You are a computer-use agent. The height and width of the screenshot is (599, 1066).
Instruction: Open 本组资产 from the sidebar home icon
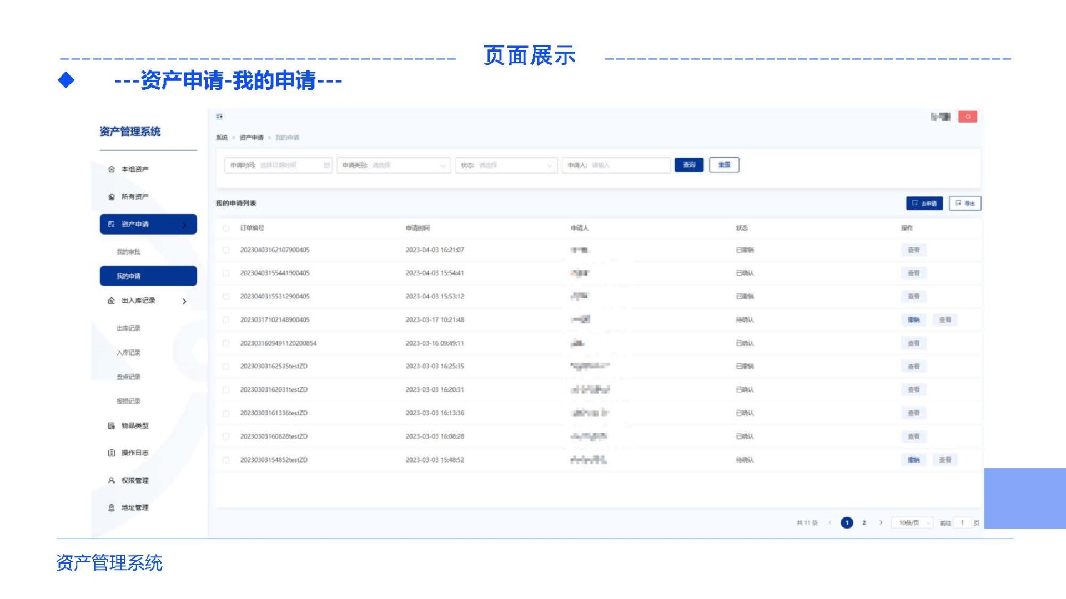pyautogui.click(x=112, y=169)
